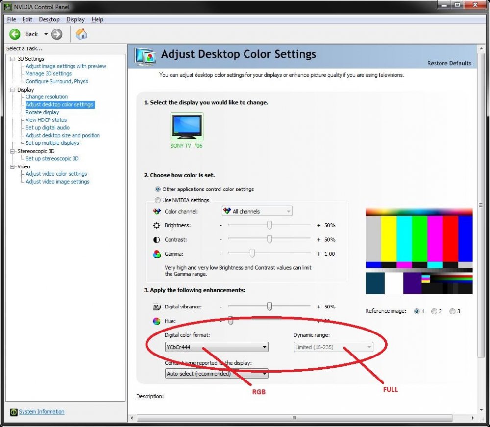This screenshot has height=427, width=490.
Task: Open Manage 3D settings
Action: click(x=49, y=74)
